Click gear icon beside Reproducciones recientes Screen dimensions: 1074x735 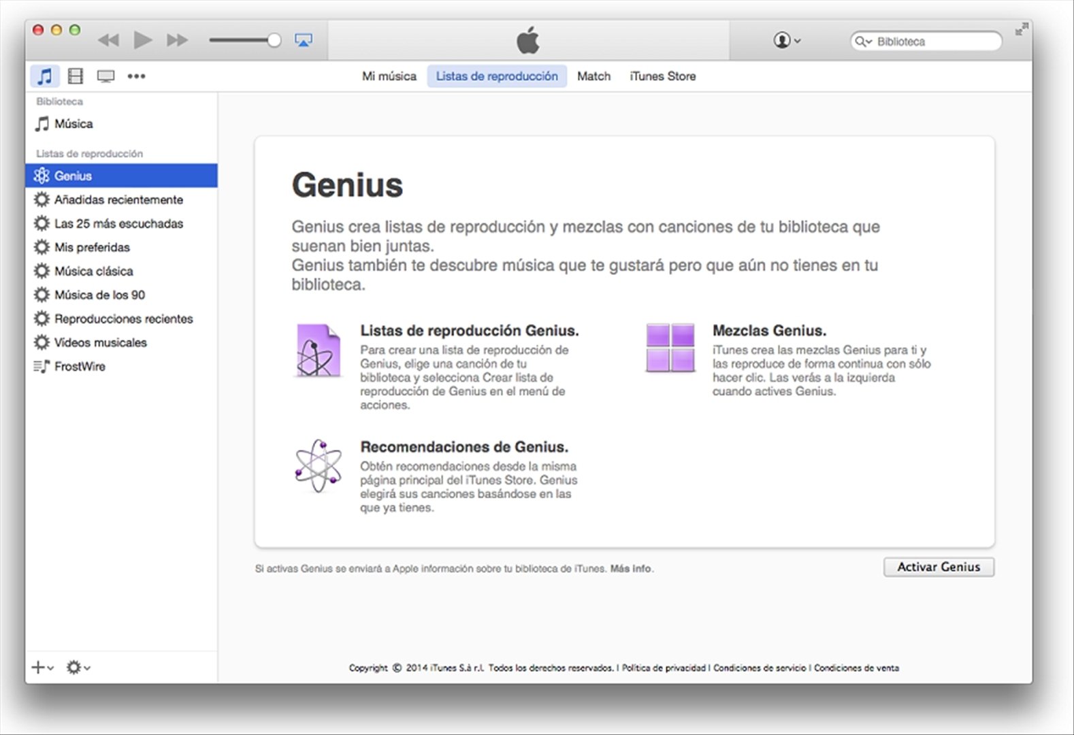[42, 318]
